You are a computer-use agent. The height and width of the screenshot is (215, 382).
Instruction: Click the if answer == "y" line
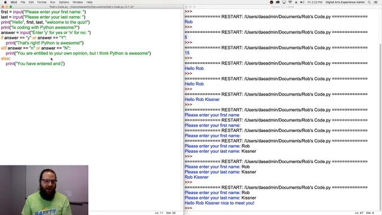33,38
